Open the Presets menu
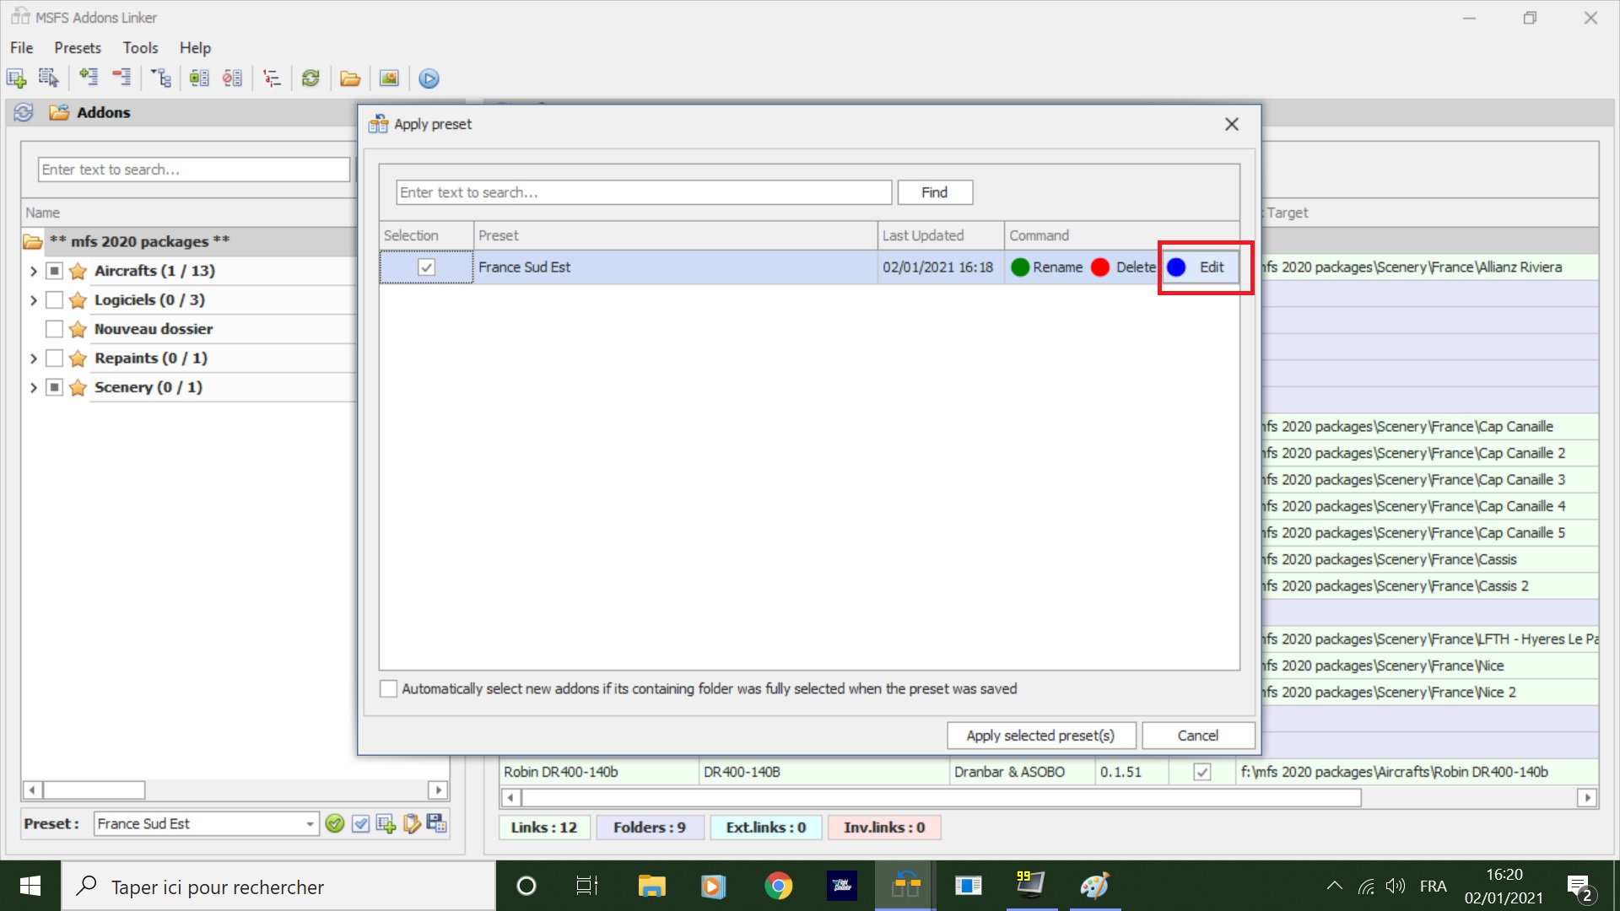Image resolution: width=1620 pixels, height=911 pixels. coord(78,48)
